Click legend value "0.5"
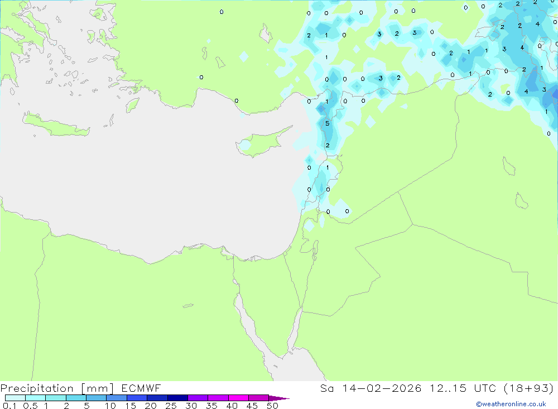 click(x=30, y=406)
